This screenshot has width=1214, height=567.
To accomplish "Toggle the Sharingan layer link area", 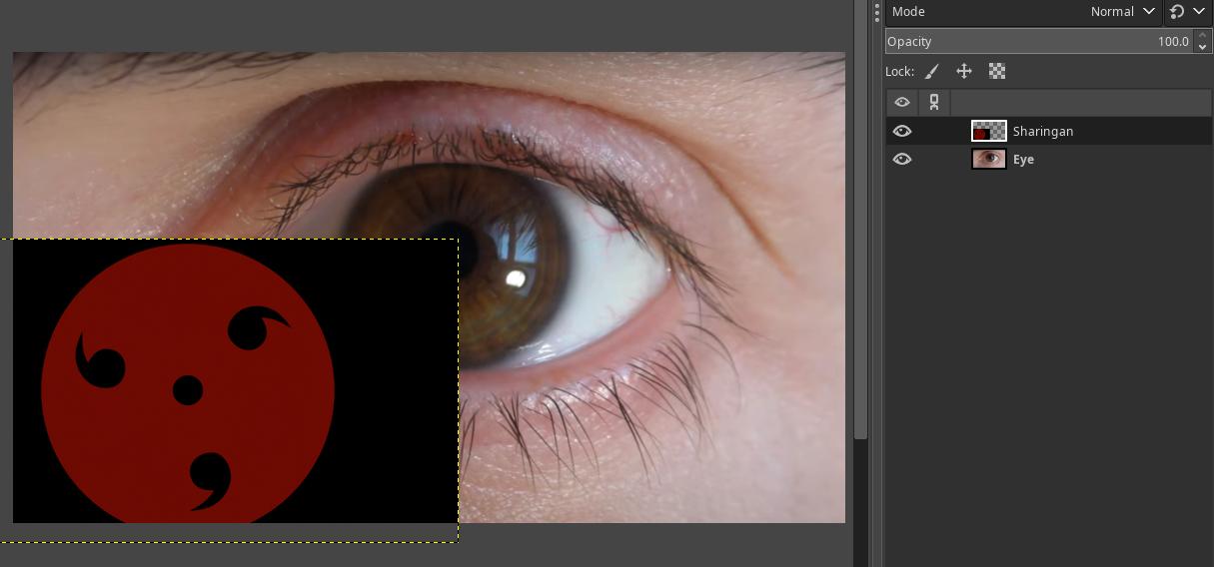I will (934, 131).
